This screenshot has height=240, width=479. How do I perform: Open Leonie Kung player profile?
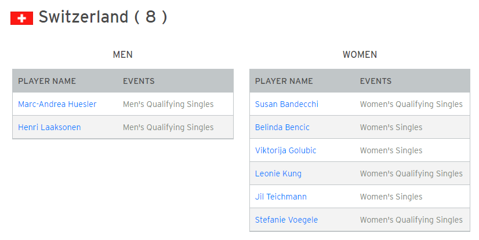[278, 173]
